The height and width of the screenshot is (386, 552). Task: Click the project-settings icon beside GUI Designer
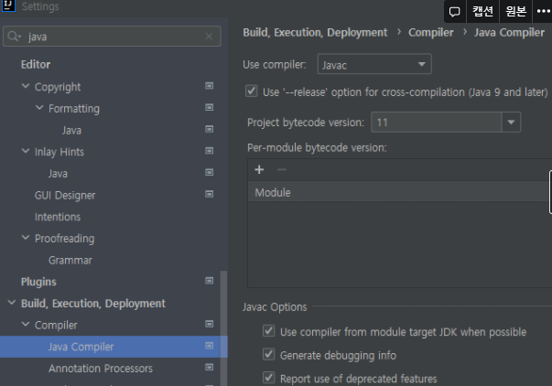pos(209,195)
